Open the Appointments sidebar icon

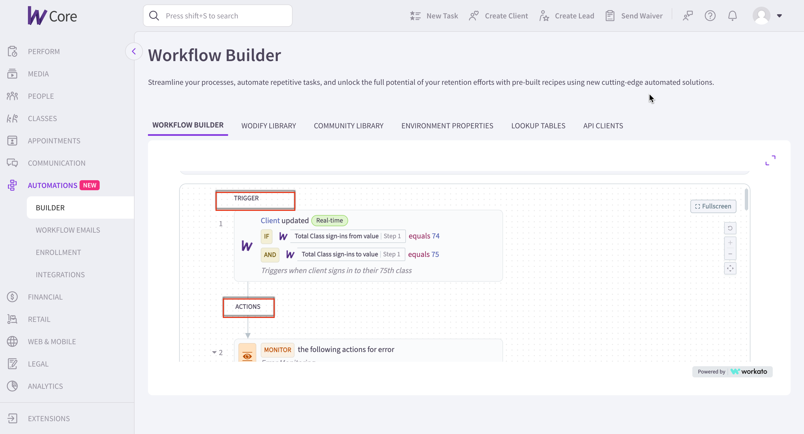pos(13,141)
